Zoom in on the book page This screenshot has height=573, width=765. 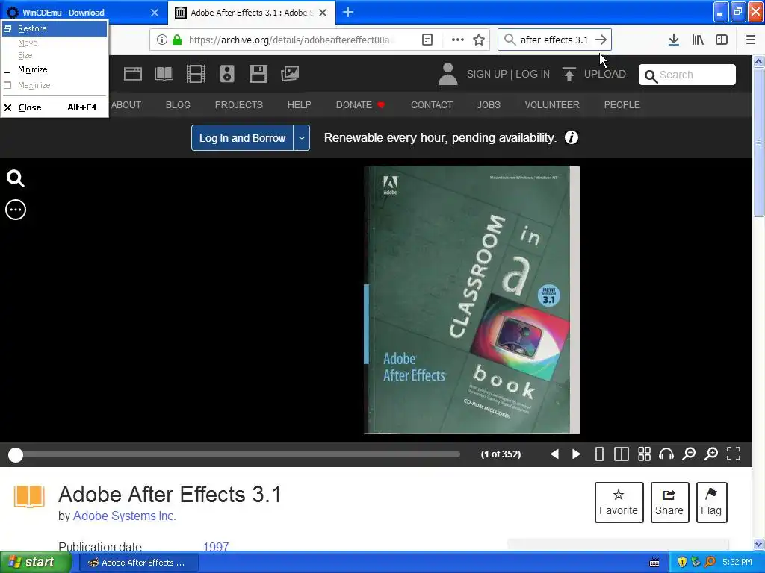pos(711,454)
